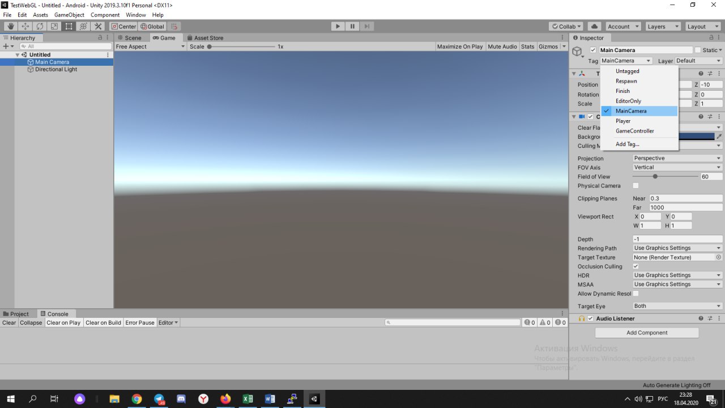Toggle Collapse in Console
This screenshot has height=408, width=725.
(x=31, y=322)
